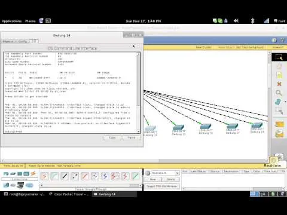Click the Delete scenario button
This screenshot has height=215, width=287.
point(171,179)
